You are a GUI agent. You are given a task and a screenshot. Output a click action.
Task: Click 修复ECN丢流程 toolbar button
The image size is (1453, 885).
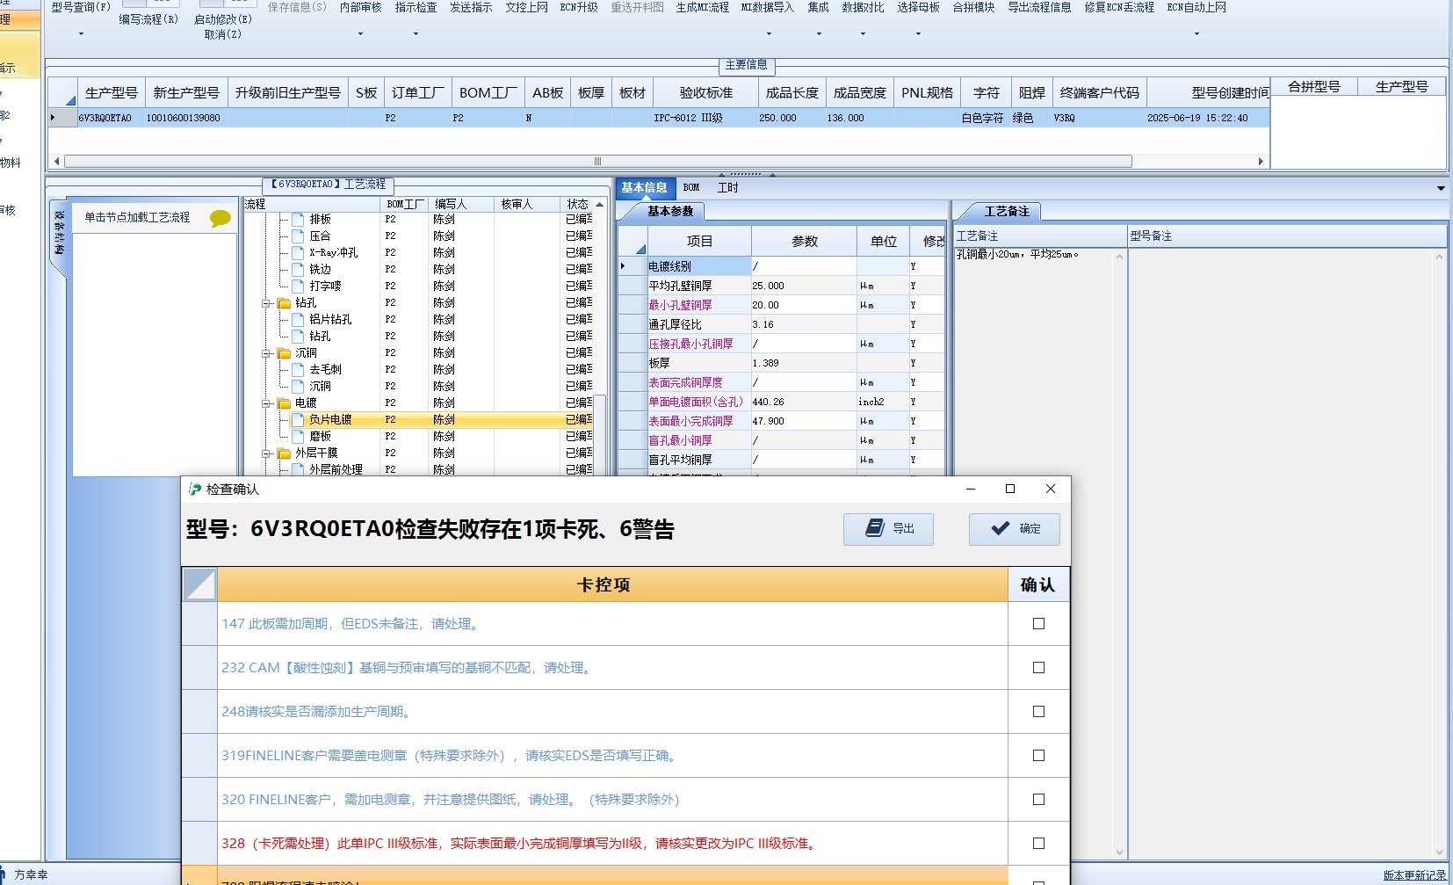pos(1119,7)
